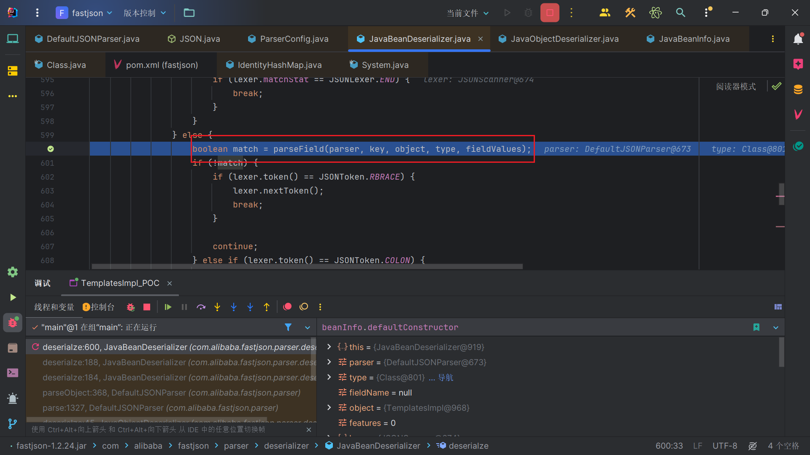Click the editor horizontal scrollbar
The width and height of the screenshot is (810, 455).
(x=307, y=267)
